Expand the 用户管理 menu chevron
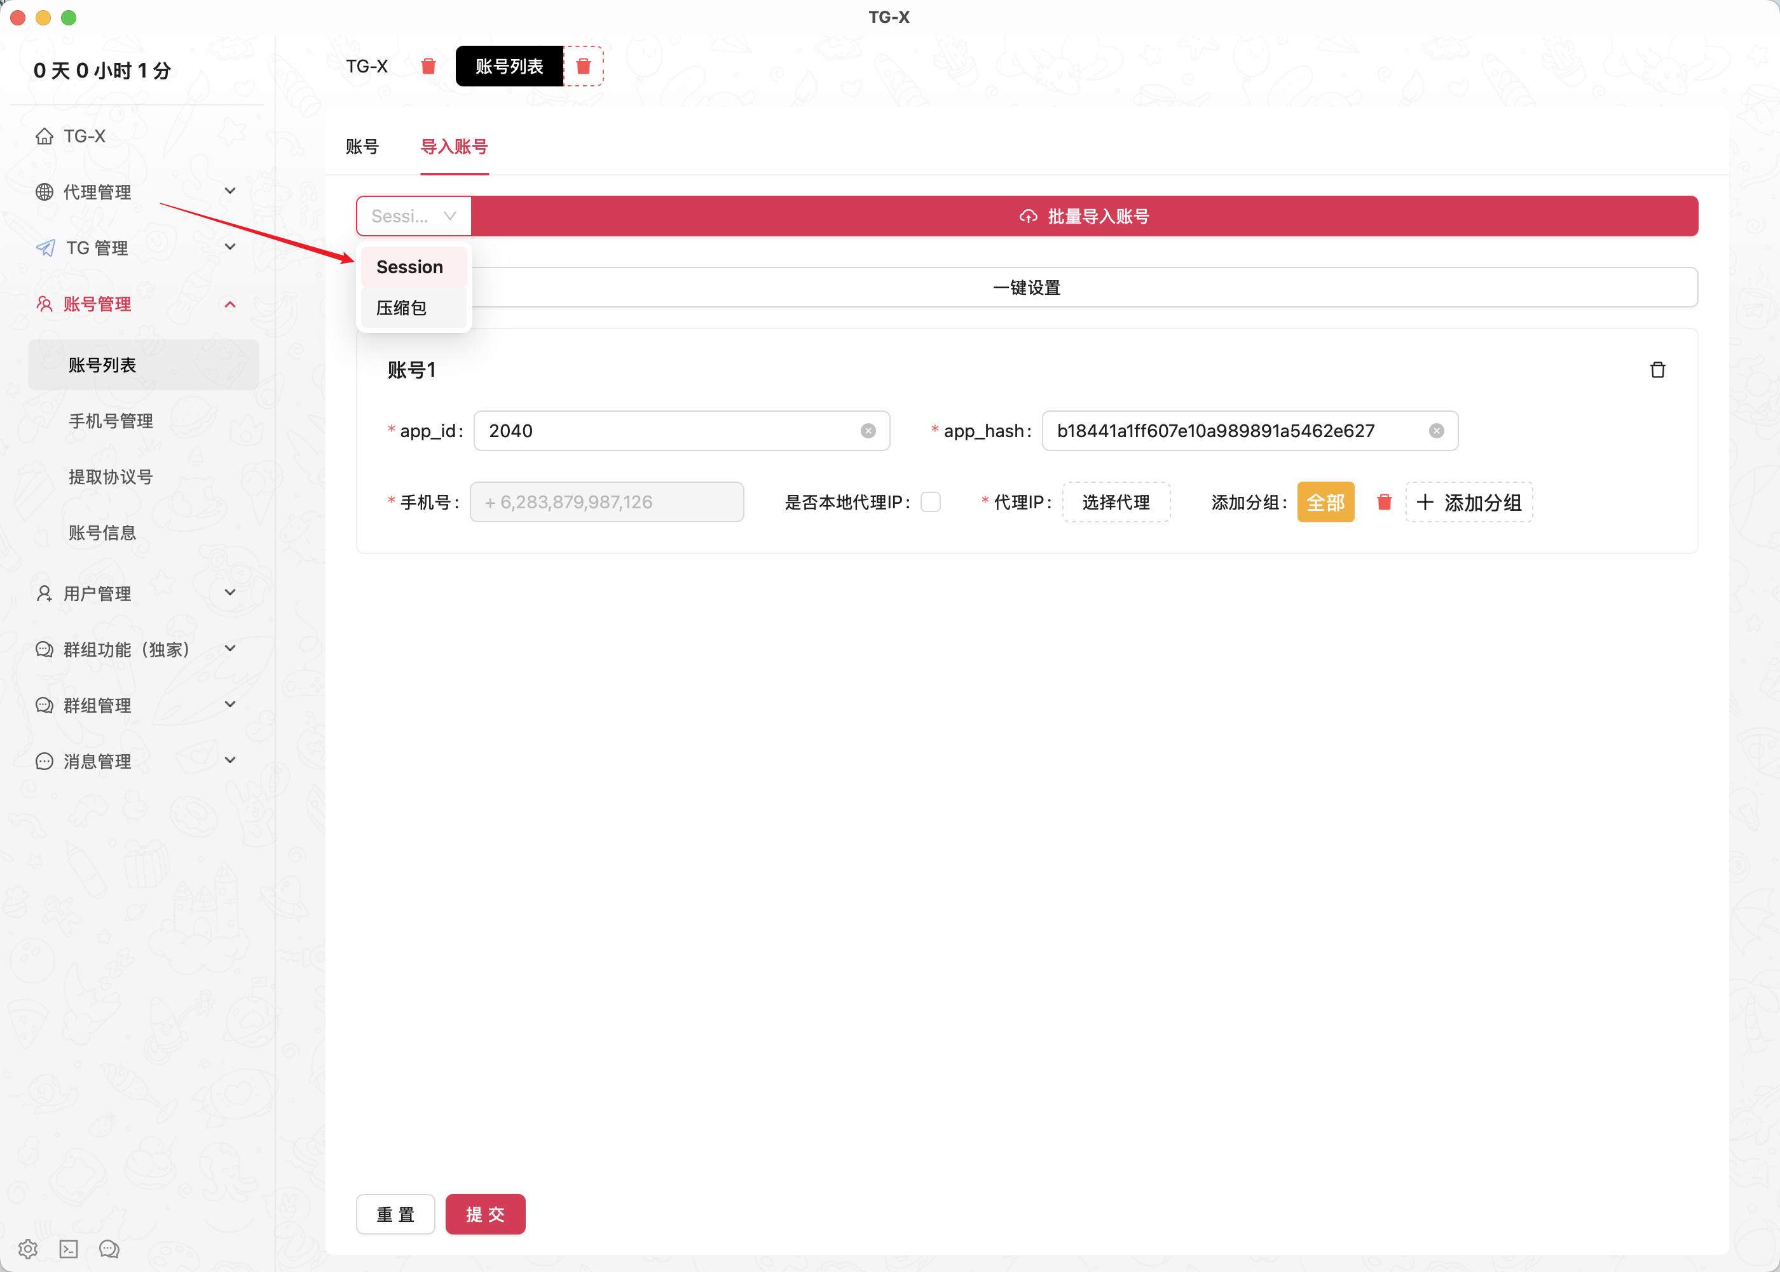The height and width of the screenshot is (1272, 1780). click(x=230, y=592)
